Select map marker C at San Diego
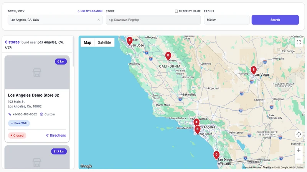 pos(216,155)
